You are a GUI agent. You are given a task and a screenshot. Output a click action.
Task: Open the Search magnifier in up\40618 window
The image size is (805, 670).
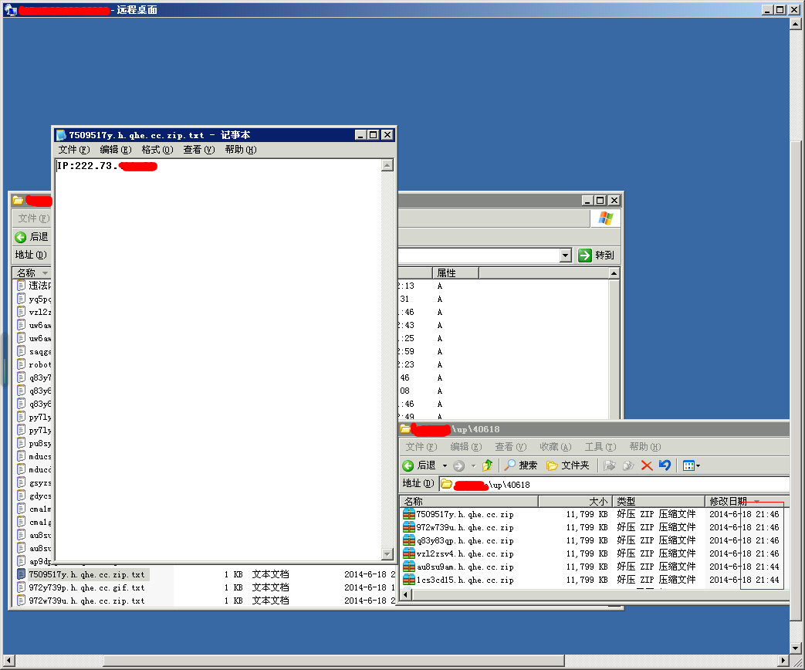520,465
